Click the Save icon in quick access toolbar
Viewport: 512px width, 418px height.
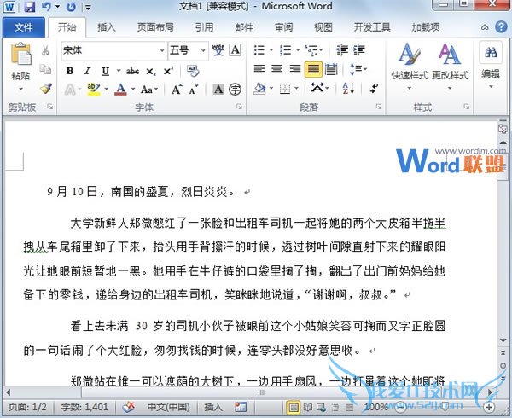pos(30,6)
